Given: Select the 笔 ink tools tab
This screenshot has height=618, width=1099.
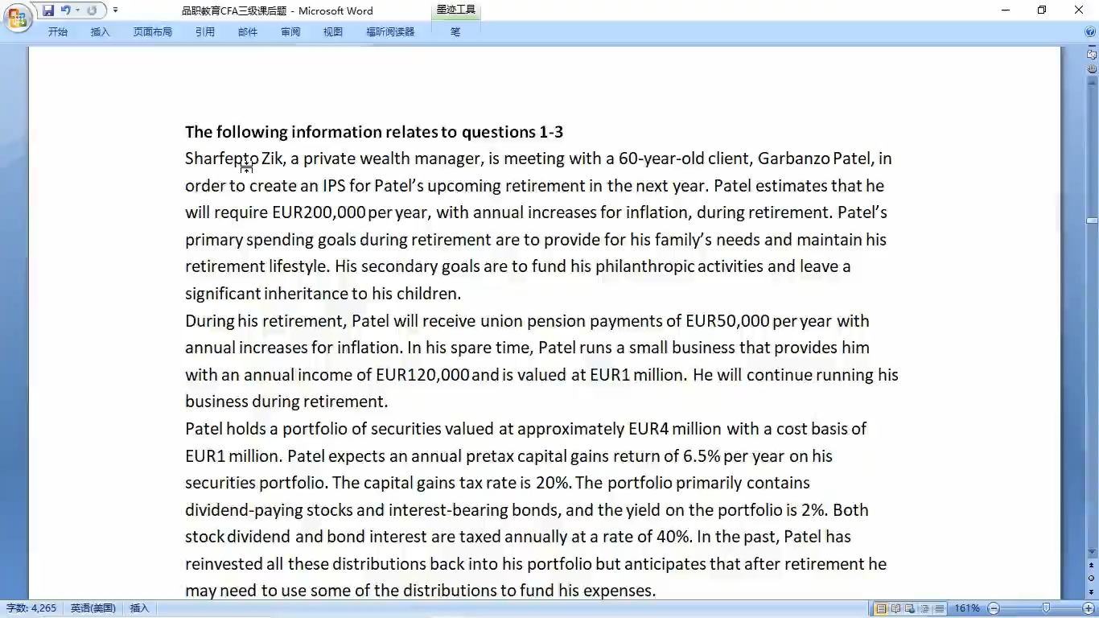Looking at the screenshot, I should point(455,32).
